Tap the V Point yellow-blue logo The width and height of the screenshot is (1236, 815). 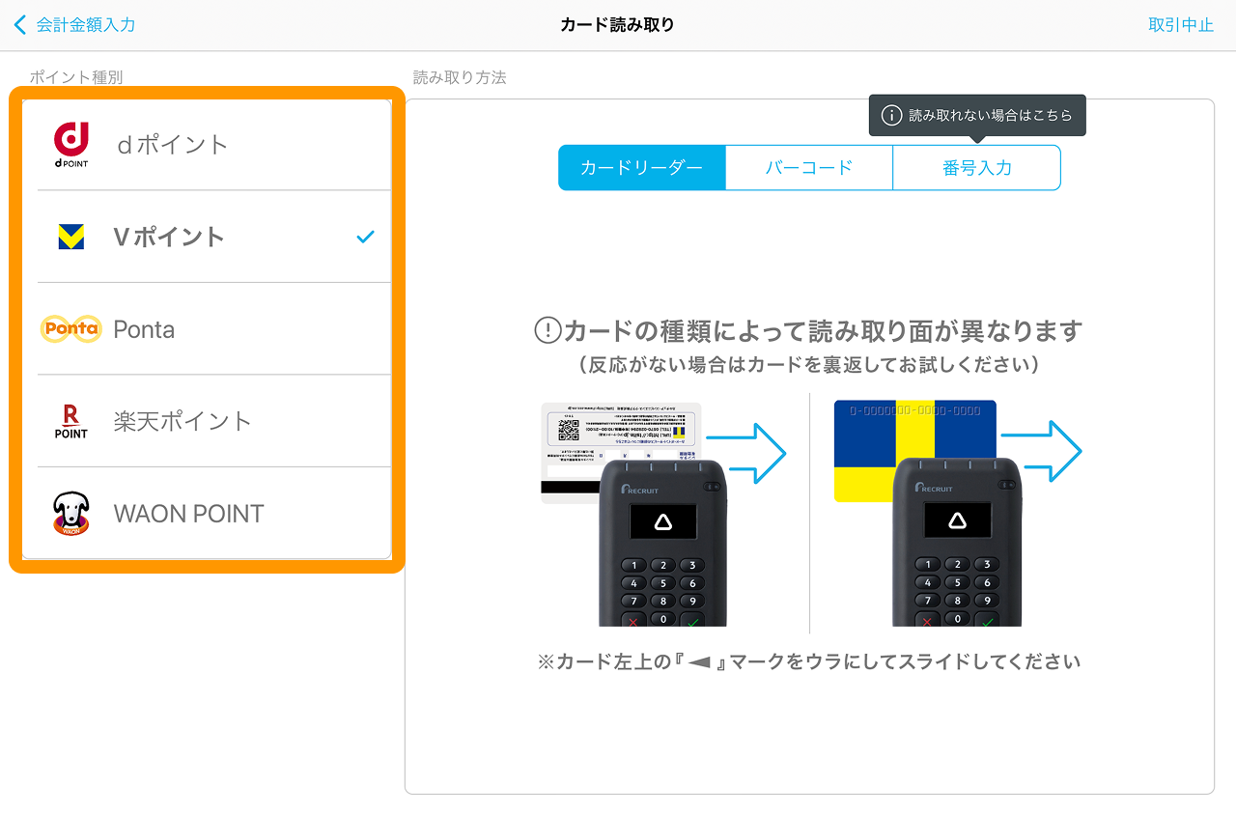[x=71, y=237]
